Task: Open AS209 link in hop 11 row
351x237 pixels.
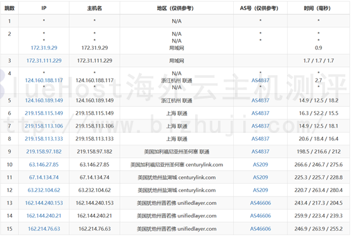Action: pyautogui.click(x=260, y=177)
